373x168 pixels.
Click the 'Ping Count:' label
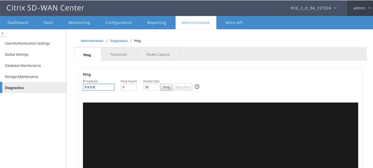[129, 81]
